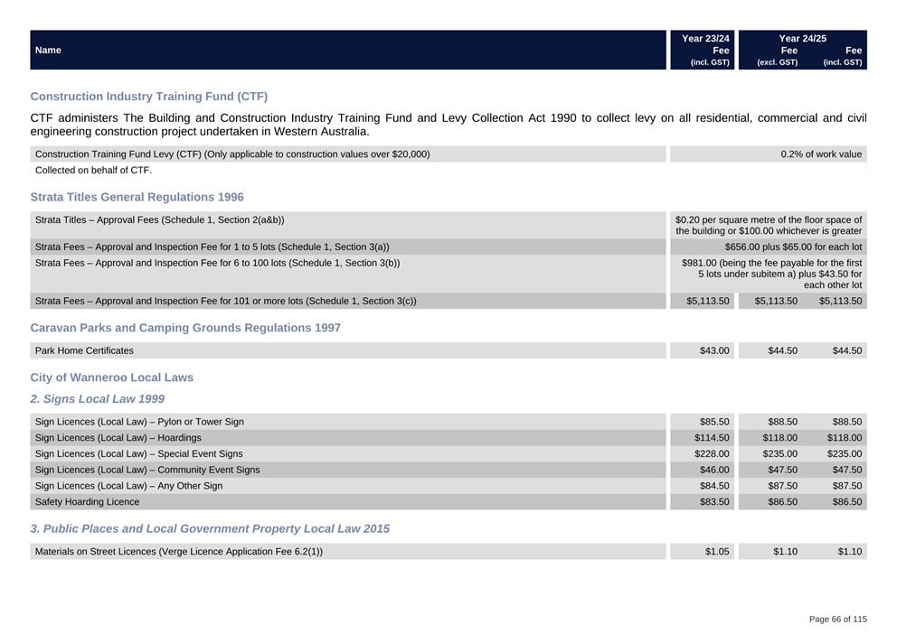The width and height of the screenshot is (897, 634).
Task: Select the '$656.00 plus $65.00 for each lot' cell
Action: pyautogui.click(x=792, y=247)
